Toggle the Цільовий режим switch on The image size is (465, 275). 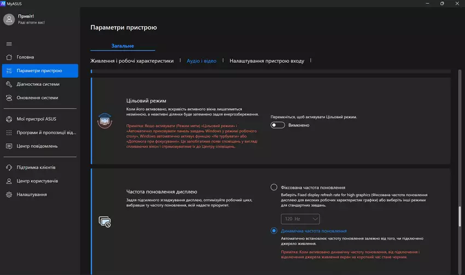[278, 125]
